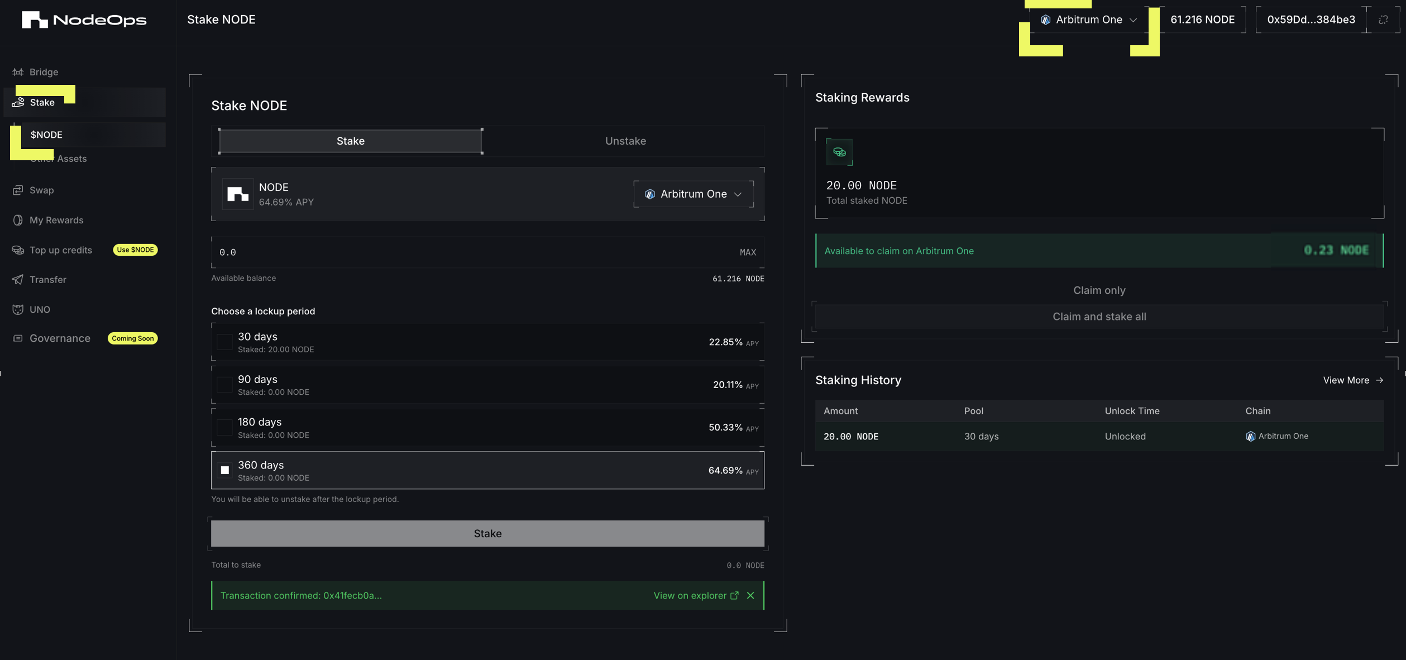1406x660 pixels.
Task: Select the Stake icon in the sidebar
Action: pos(17,102)
